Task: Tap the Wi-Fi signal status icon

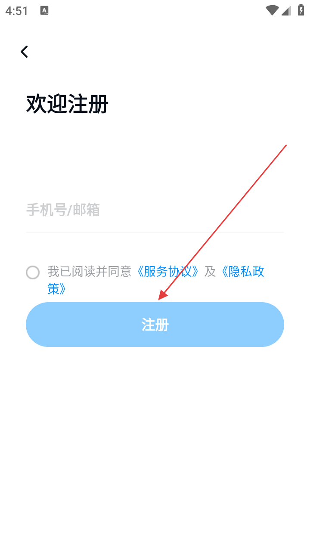Action: click(x=272, y=11)
